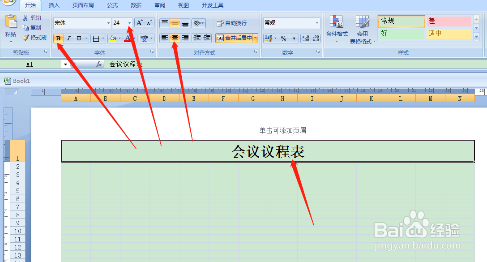The width and height of the screenshot is (487, 262).
Task: Toggle Italic formatting
Action: [x=68, y=39]
